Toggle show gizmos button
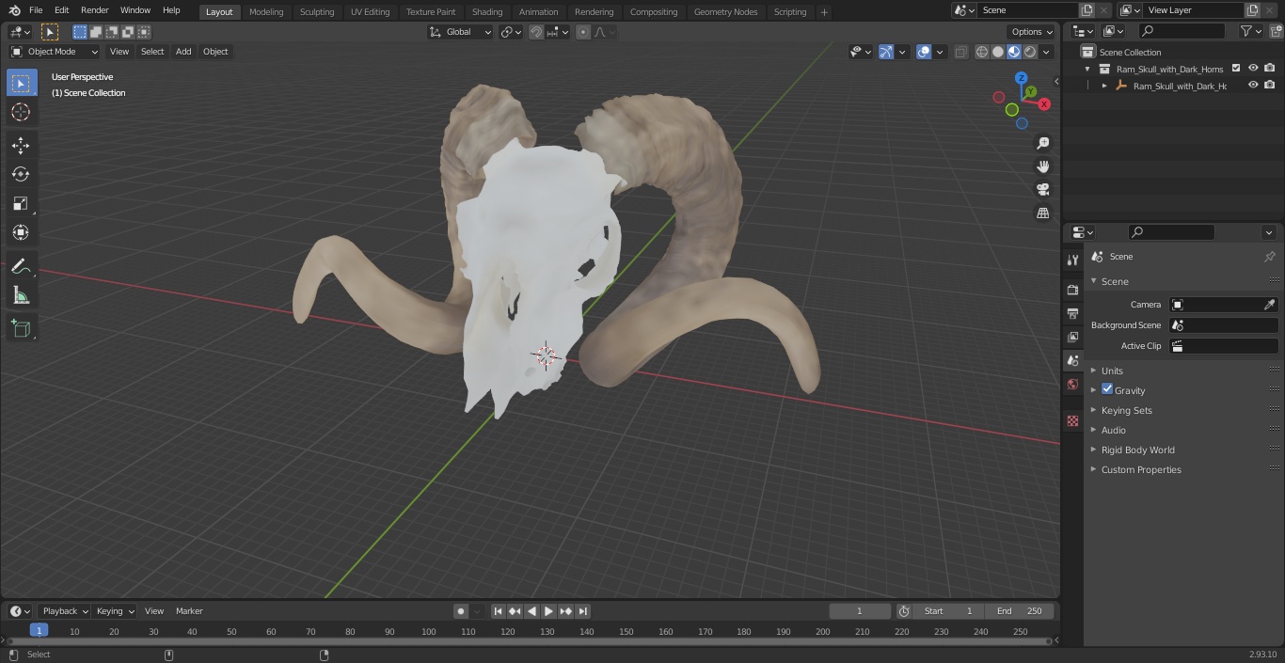 click(885, 52)
